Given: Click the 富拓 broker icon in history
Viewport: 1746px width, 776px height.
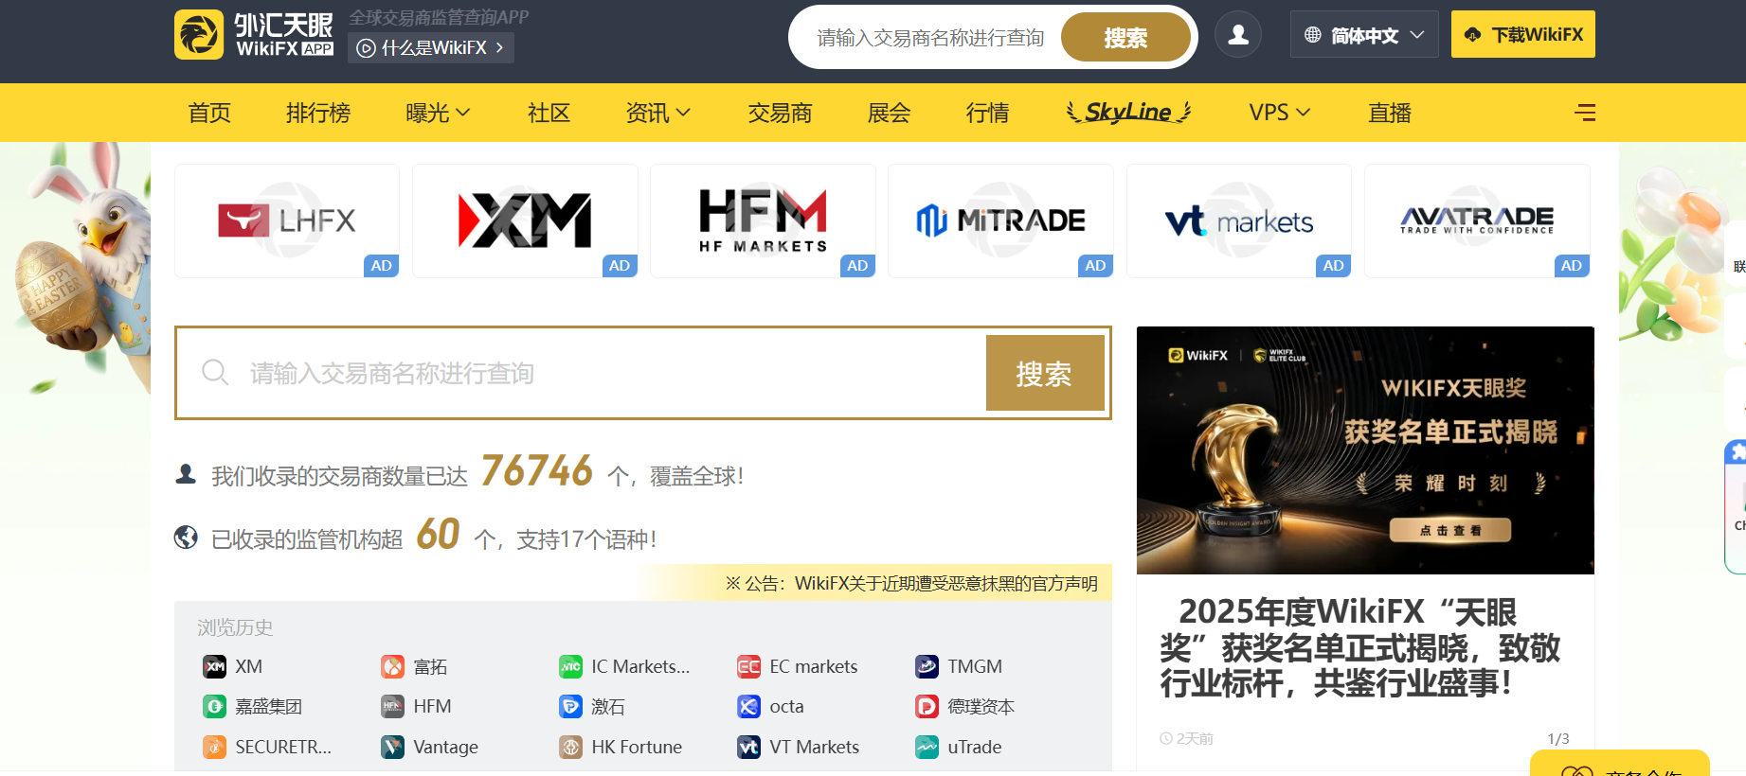Looking at the screenshot, I should 393,666.
